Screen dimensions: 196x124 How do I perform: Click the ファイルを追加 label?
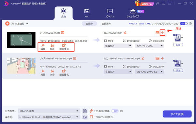click(18, 23)
